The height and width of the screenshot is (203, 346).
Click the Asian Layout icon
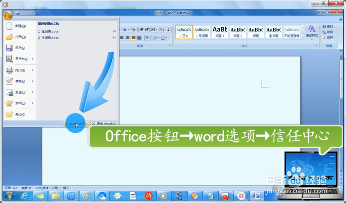pyautogui.click(x=154, y=29)
